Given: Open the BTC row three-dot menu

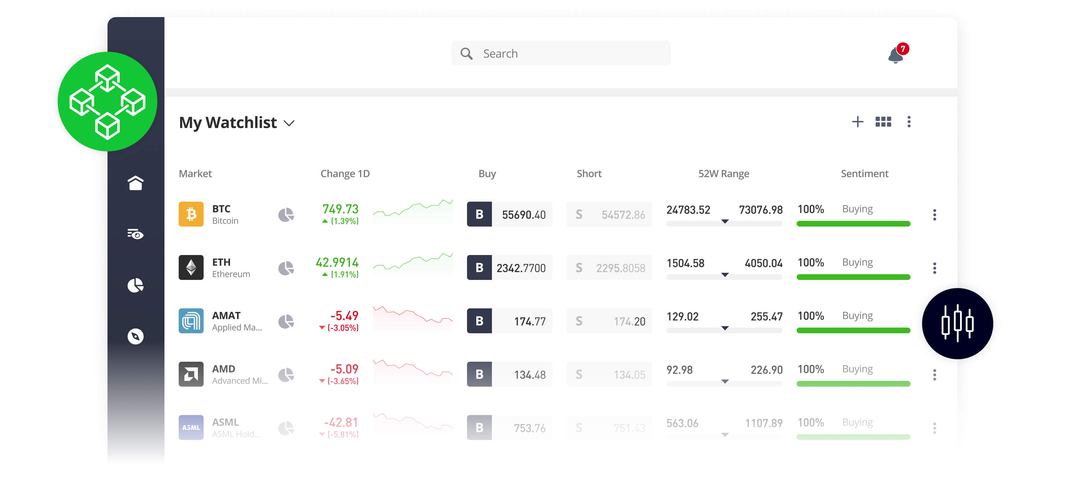Looking at the screenshot, I should click(934, 214).
